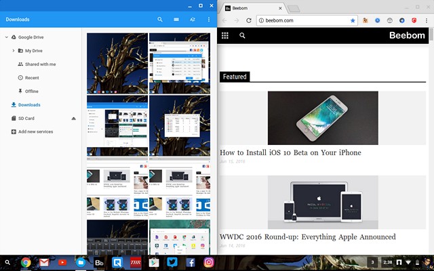Bookmark this page with the star
Image resolution: width=434 pixels, height=271 pixels.
(353, 20)
